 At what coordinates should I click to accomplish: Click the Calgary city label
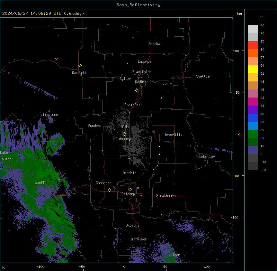(x=128, y=194)
